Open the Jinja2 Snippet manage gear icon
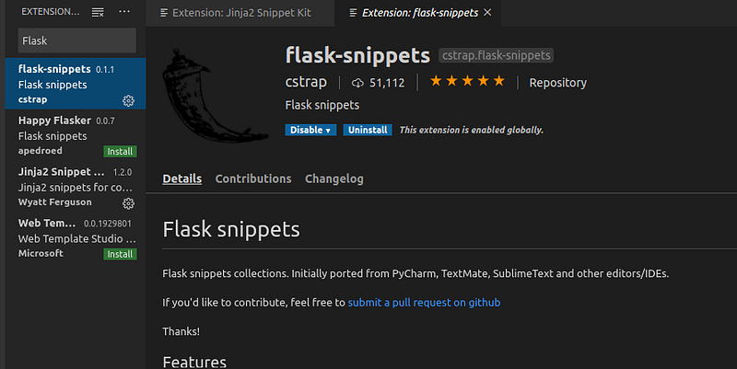Image resolution: width=737 pixels, height=369 pixels. 128,203
